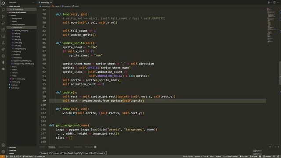Expand the Traps folder
Image resolution: width=281 pixels, height=158 pixels.
[x=22, y=76]
